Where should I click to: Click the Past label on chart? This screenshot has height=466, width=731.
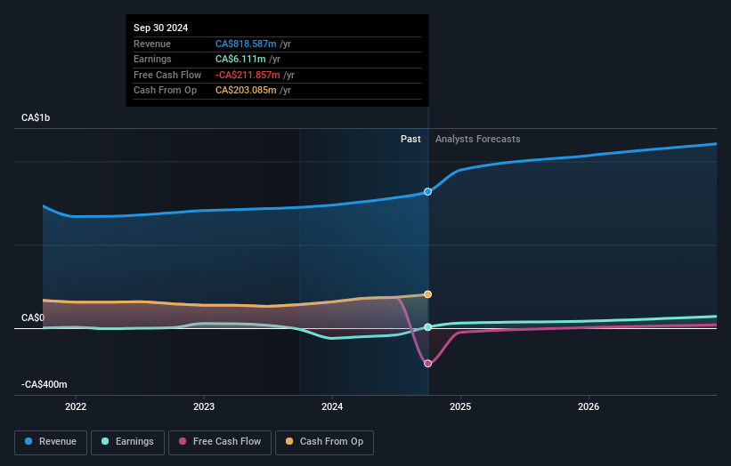pos(410,139)
